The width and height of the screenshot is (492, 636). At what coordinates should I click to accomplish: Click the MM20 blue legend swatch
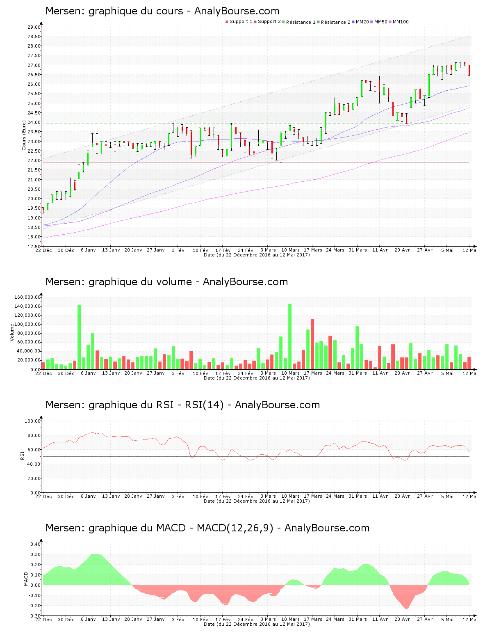pyautogui.click(x=353, y=22)
